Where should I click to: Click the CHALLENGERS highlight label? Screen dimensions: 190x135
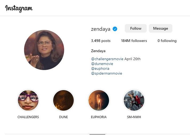pos(28,117)
